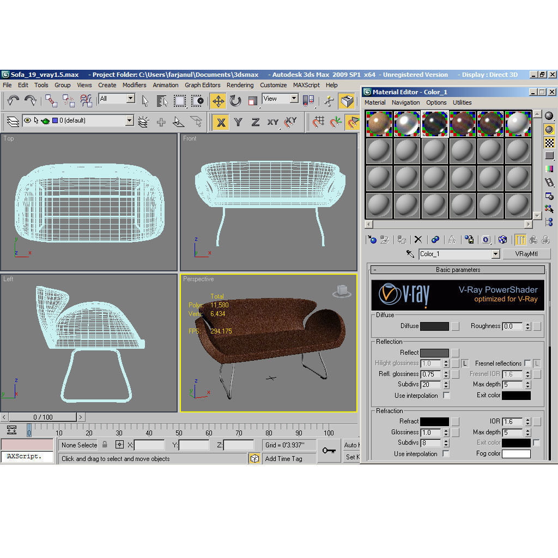Open the Rendering menu
558x558 pixels.
pyautogui.click(x=240, y=85)
